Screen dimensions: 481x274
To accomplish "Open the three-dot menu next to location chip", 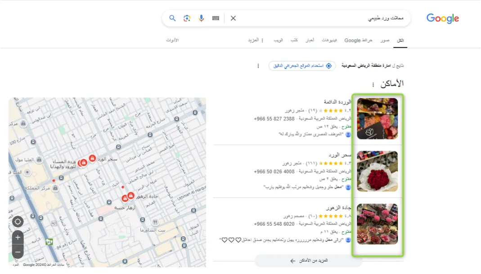I will 258,66.
